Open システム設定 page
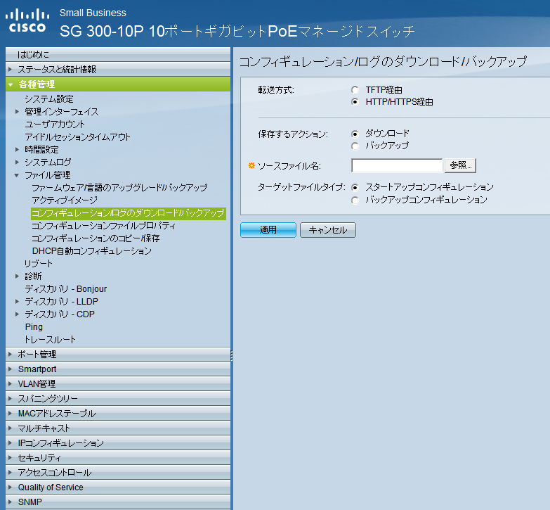This screenshot has width=550, height=510. click(49, 99)
